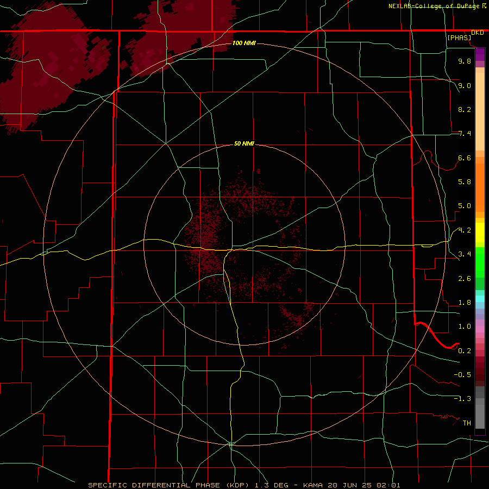Select the 5.8 scale label
The width and height of the screenshot is (489, 489).
[465, 182]
